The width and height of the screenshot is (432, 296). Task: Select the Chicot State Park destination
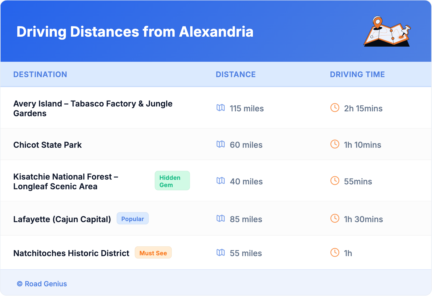tap(47, 145)
